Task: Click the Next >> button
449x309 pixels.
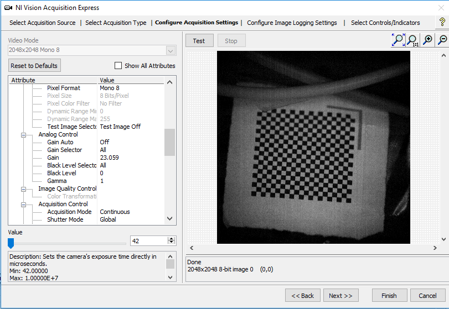Action: (340, 295)
